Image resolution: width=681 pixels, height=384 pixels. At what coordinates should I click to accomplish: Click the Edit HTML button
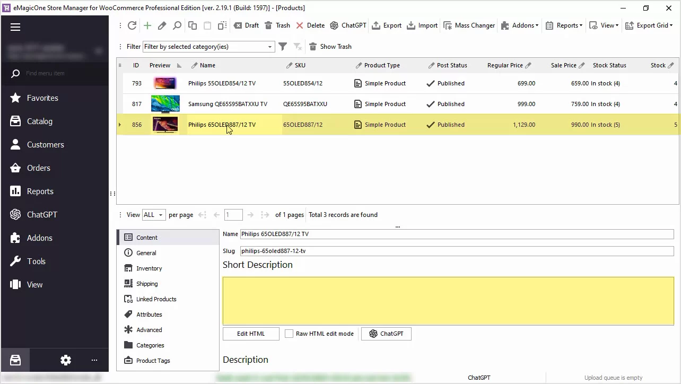pyautogui.click(x=251, y=334)
